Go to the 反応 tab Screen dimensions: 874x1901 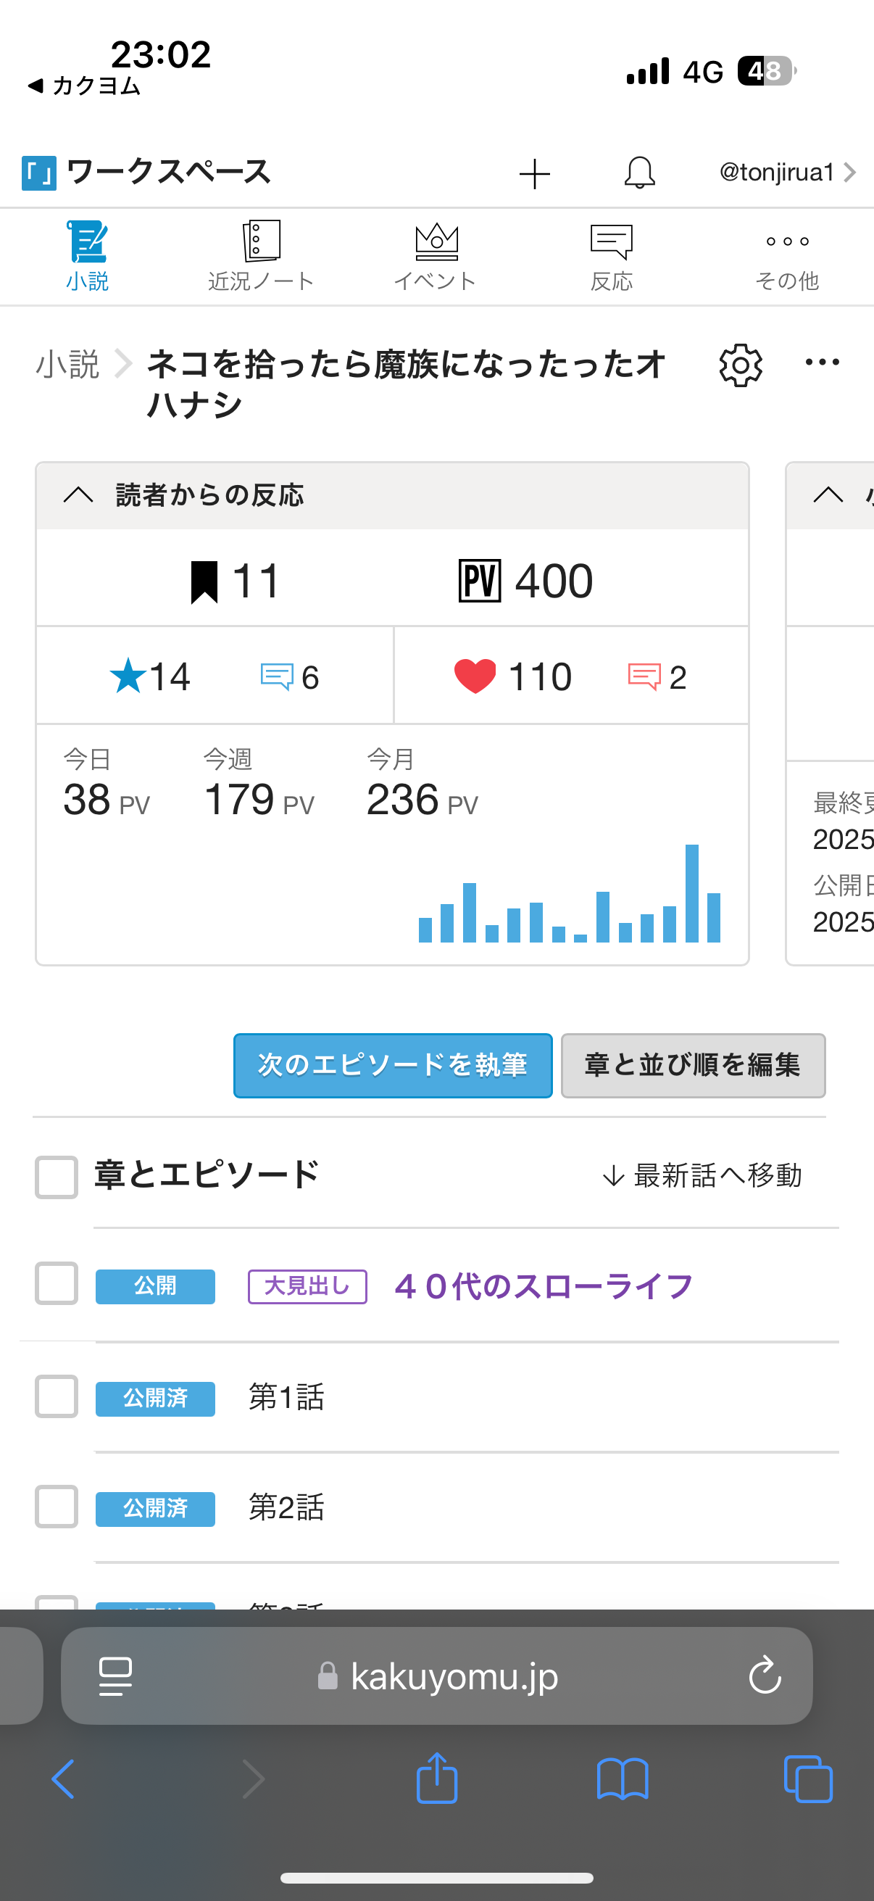click(612, 257)
